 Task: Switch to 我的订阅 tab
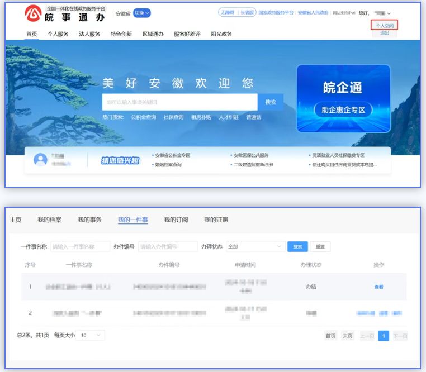(x=176, y=220)
